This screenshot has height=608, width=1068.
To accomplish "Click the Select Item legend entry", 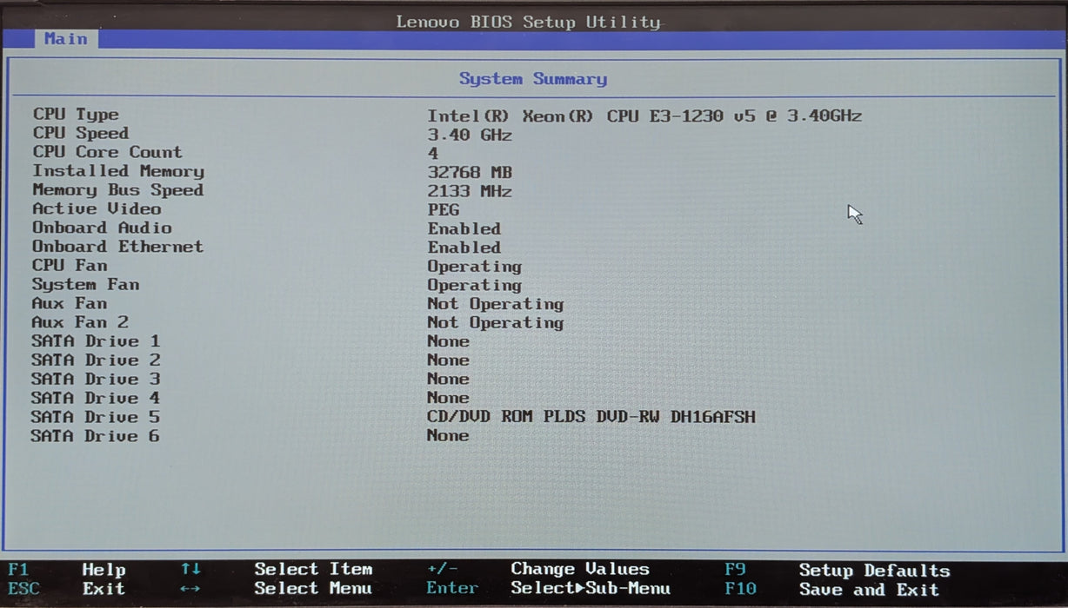I will (313, 570).
